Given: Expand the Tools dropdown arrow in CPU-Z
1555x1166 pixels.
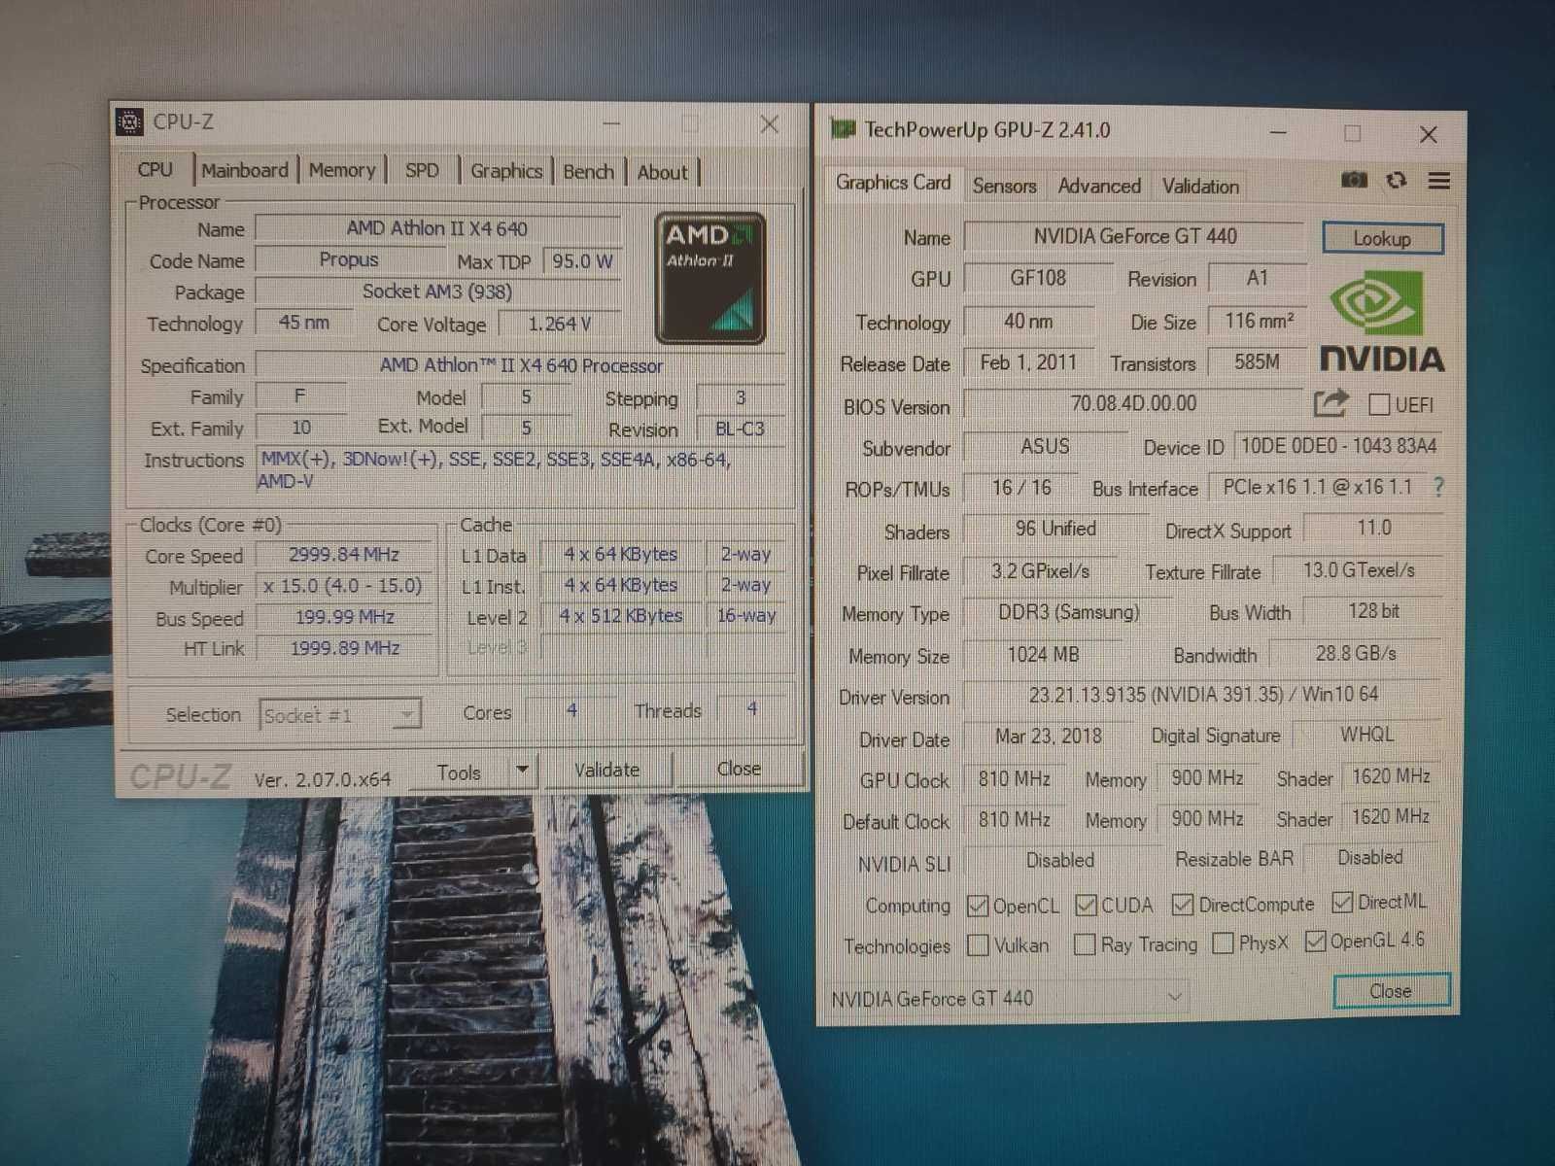Looking at the screenshot, I should (523, 771).
